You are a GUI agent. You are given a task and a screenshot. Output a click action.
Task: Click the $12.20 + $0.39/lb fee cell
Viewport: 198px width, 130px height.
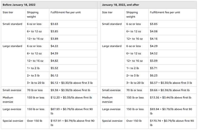71,98
